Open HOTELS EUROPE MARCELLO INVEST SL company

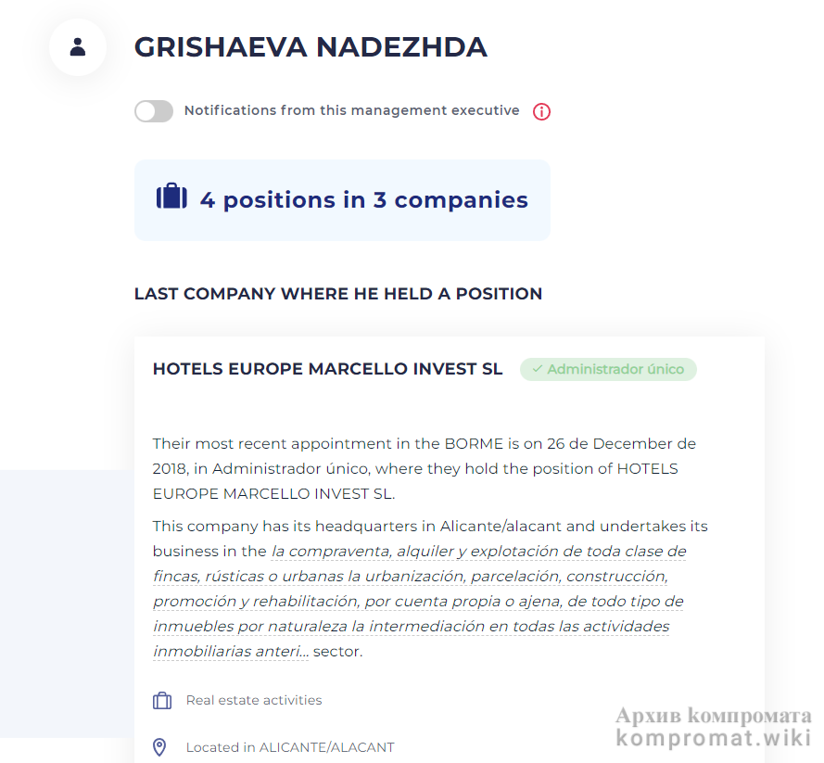coord(327,369)
